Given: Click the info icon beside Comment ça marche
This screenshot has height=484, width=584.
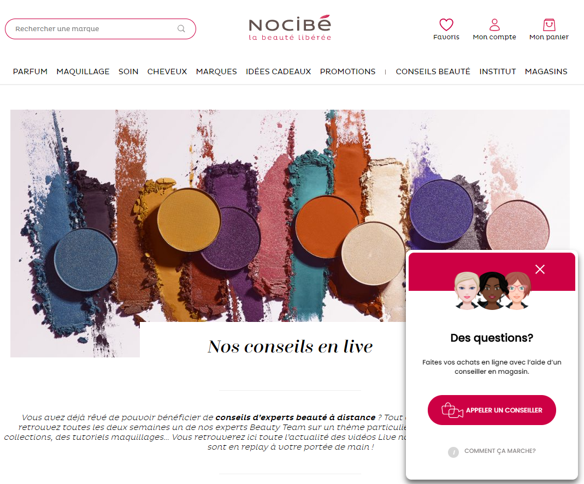Looking at the screenshot, I should 453,452.
